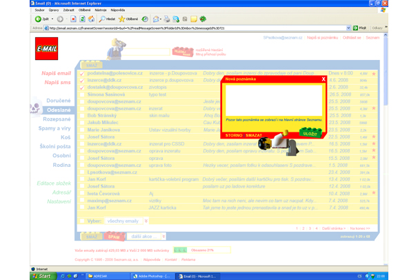Check the box for podatelna@polesovice.cz
418x280 pixels.
(x=81, y=73)
